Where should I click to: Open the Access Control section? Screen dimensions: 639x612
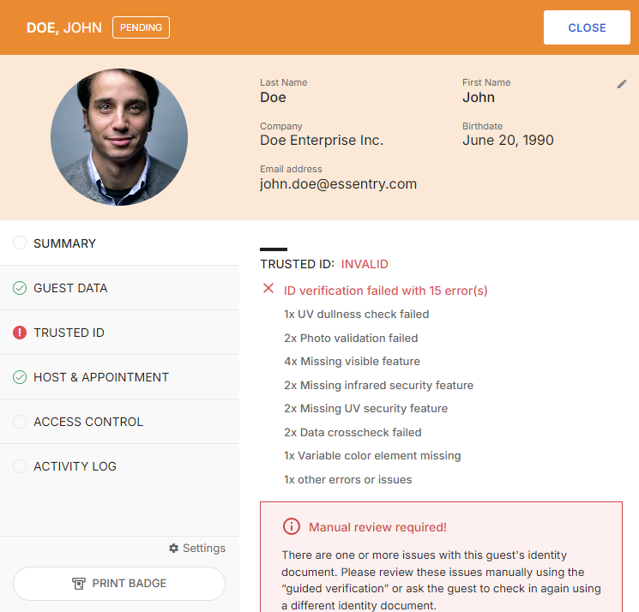(119, 422)
